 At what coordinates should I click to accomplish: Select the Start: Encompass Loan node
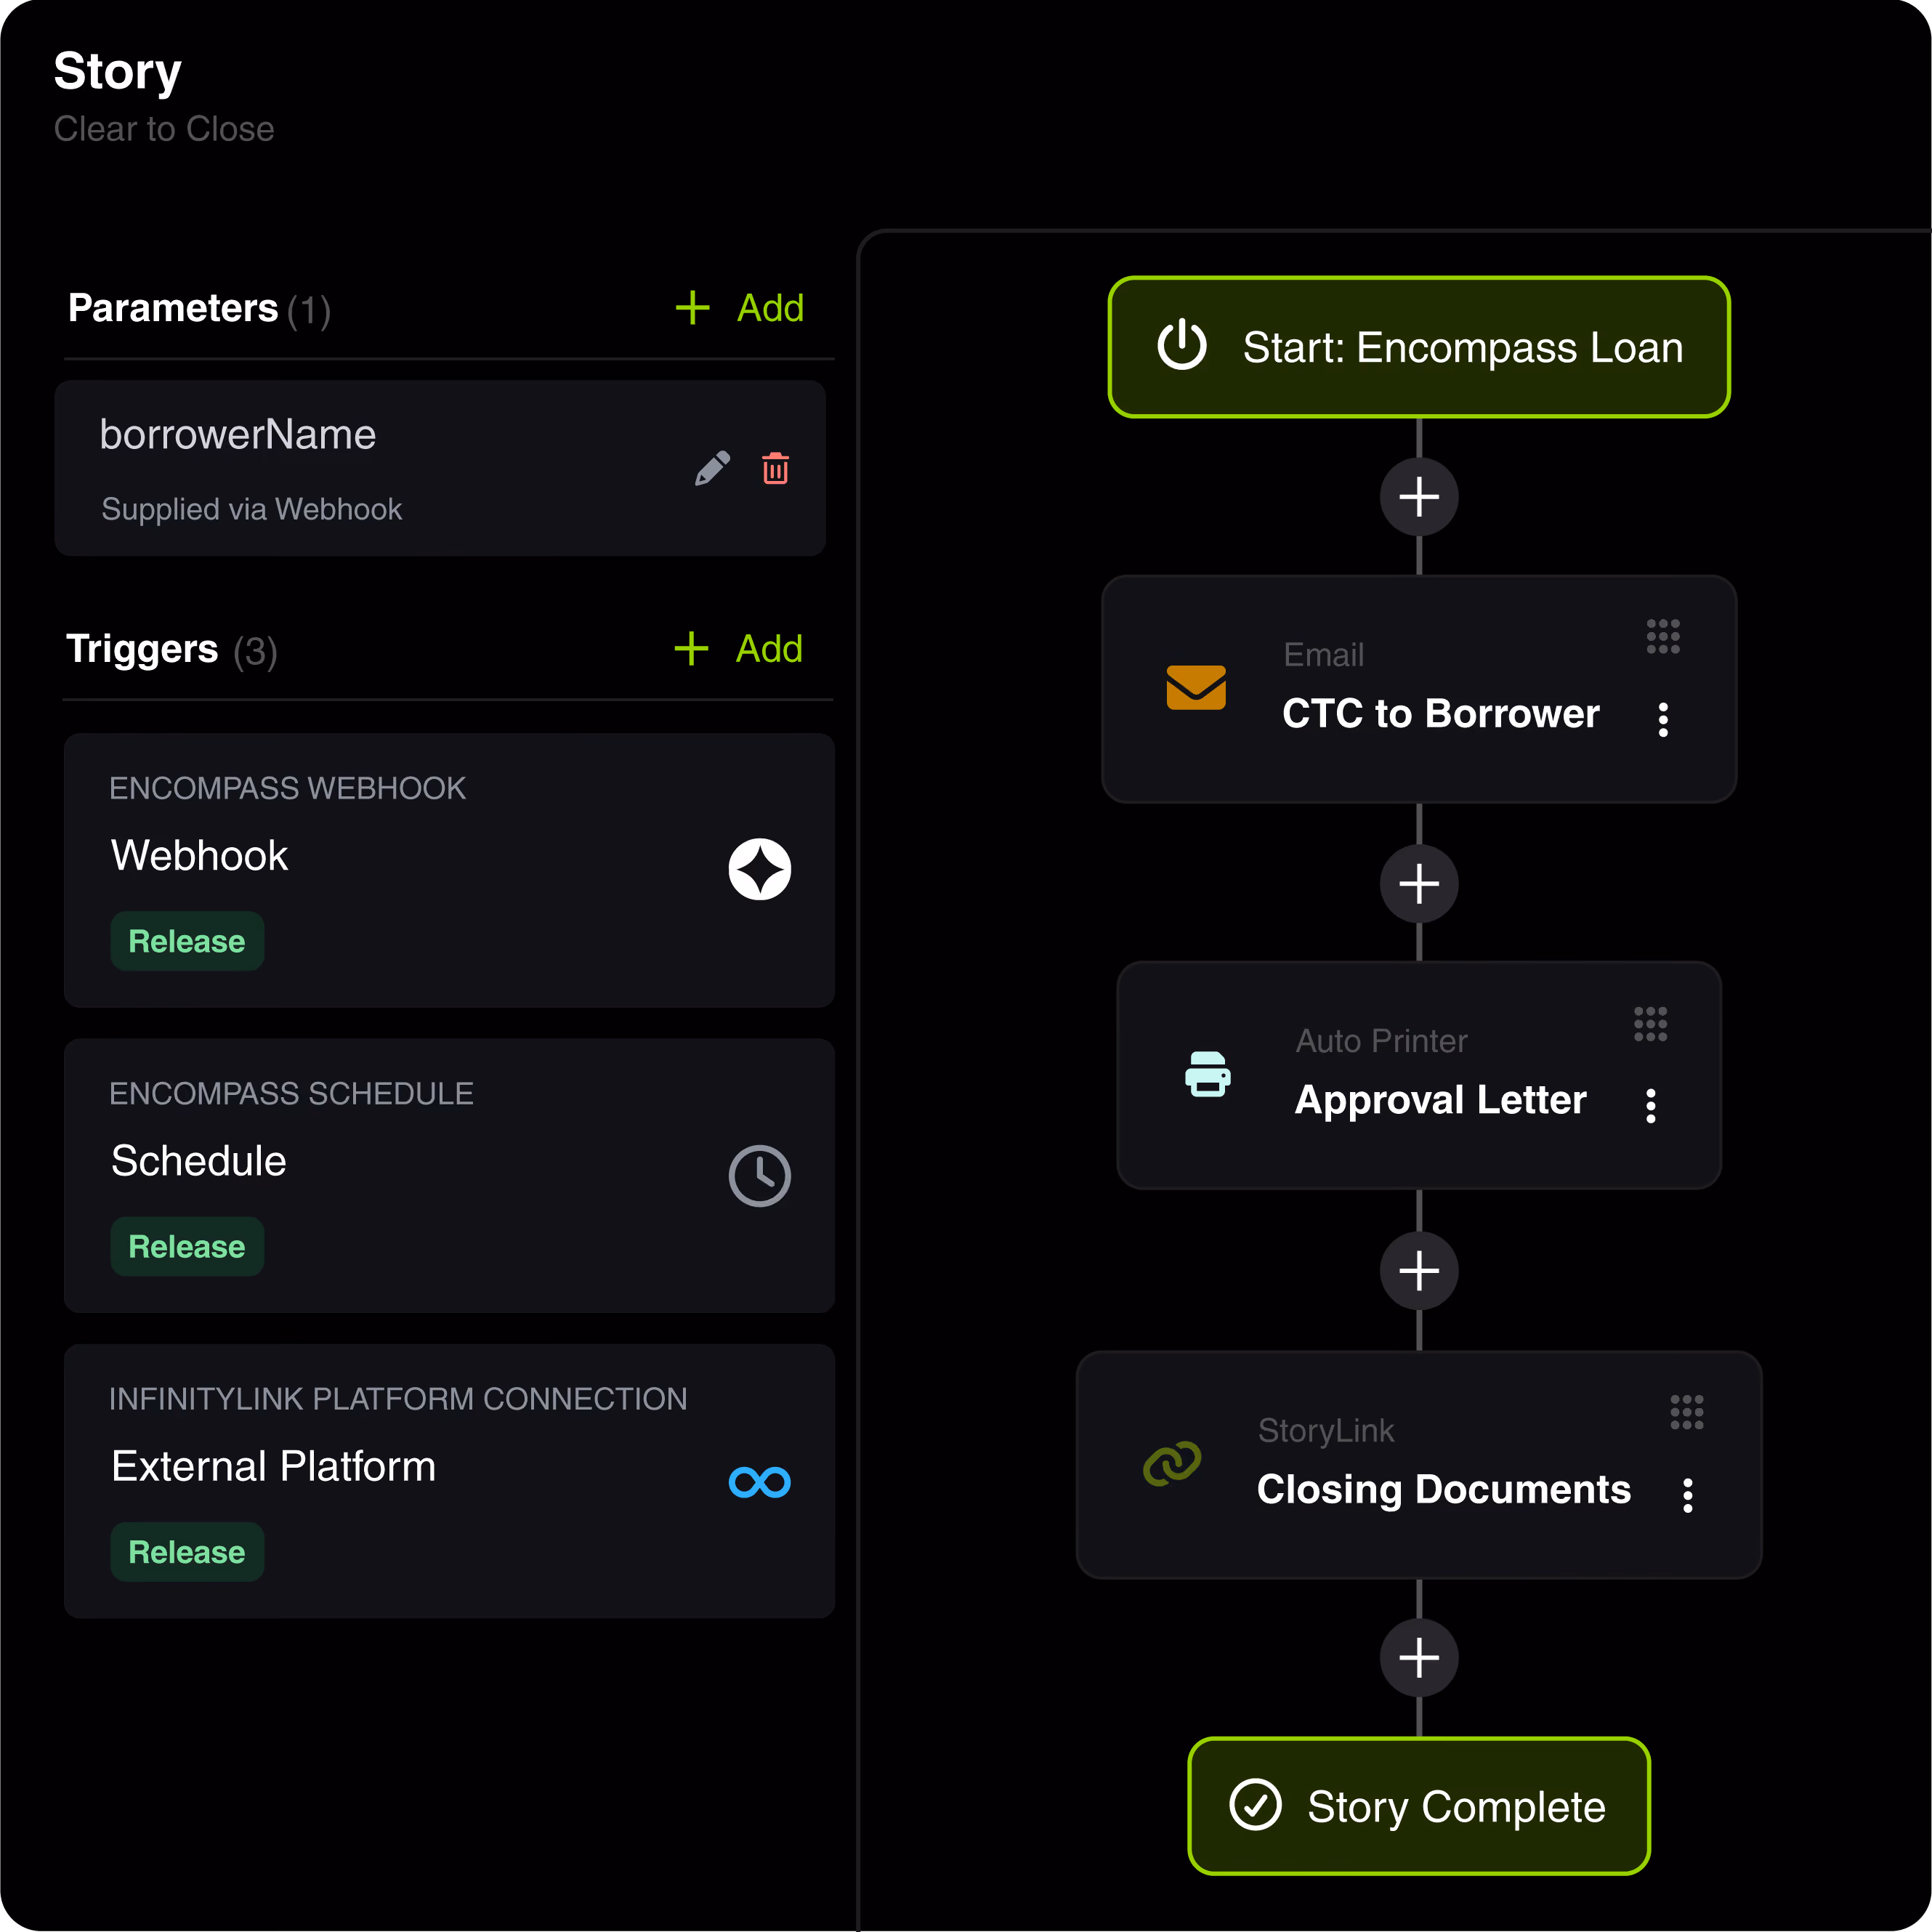1419,347
